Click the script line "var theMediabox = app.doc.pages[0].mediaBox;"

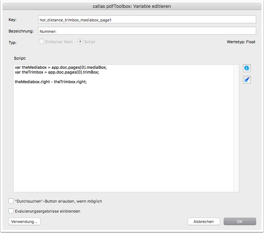[61, 68]
